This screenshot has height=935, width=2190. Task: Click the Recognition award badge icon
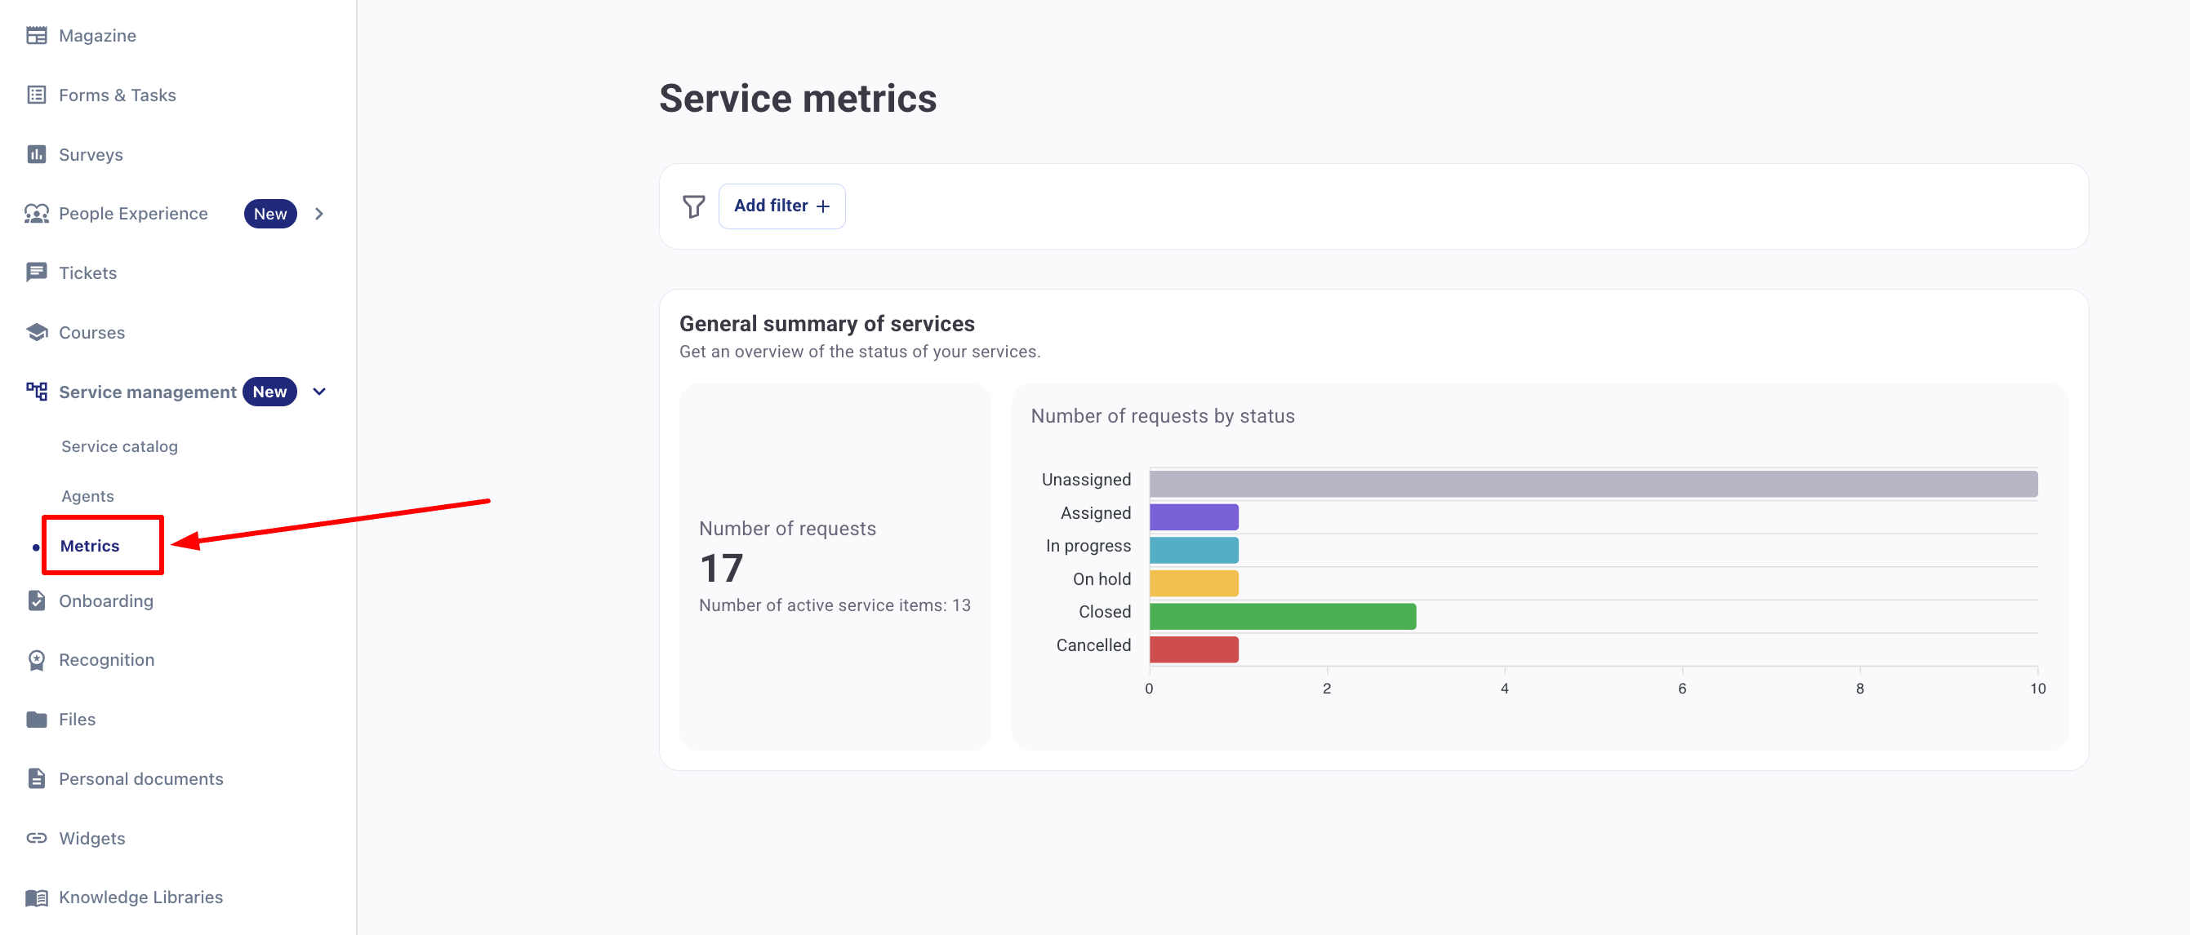37,660
